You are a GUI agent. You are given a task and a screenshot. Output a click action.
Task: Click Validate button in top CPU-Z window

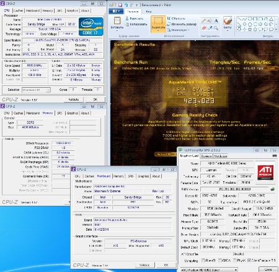tap(74, 100)
